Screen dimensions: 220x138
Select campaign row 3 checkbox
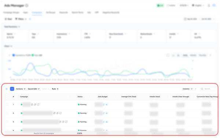7,122
